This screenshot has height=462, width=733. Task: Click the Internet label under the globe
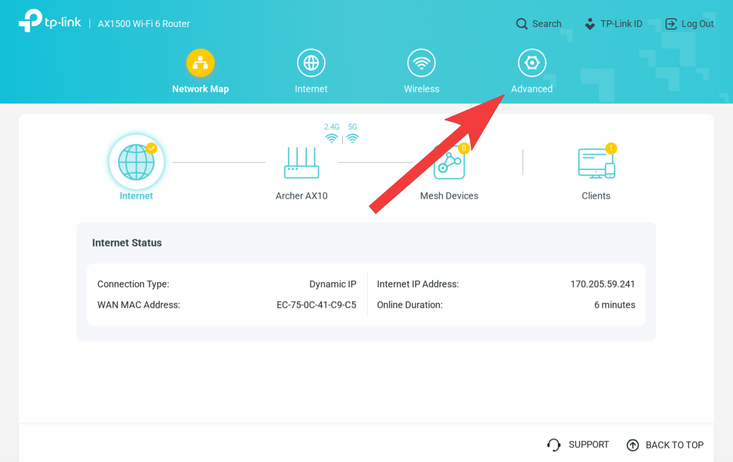tap(136, 196)
